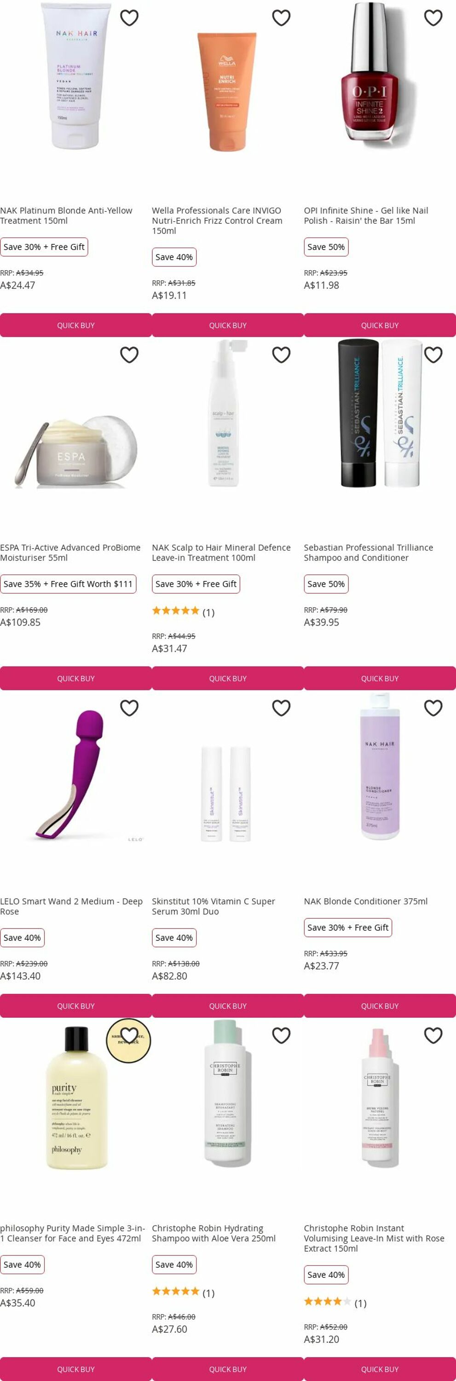Quick buy the OPI Infinite Shine polish
Viewport: 456px width, 1381px height.
click(380, 325)
